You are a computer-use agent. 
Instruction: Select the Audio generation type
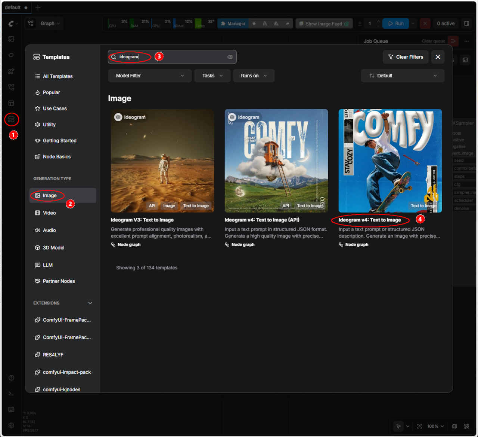63,230
